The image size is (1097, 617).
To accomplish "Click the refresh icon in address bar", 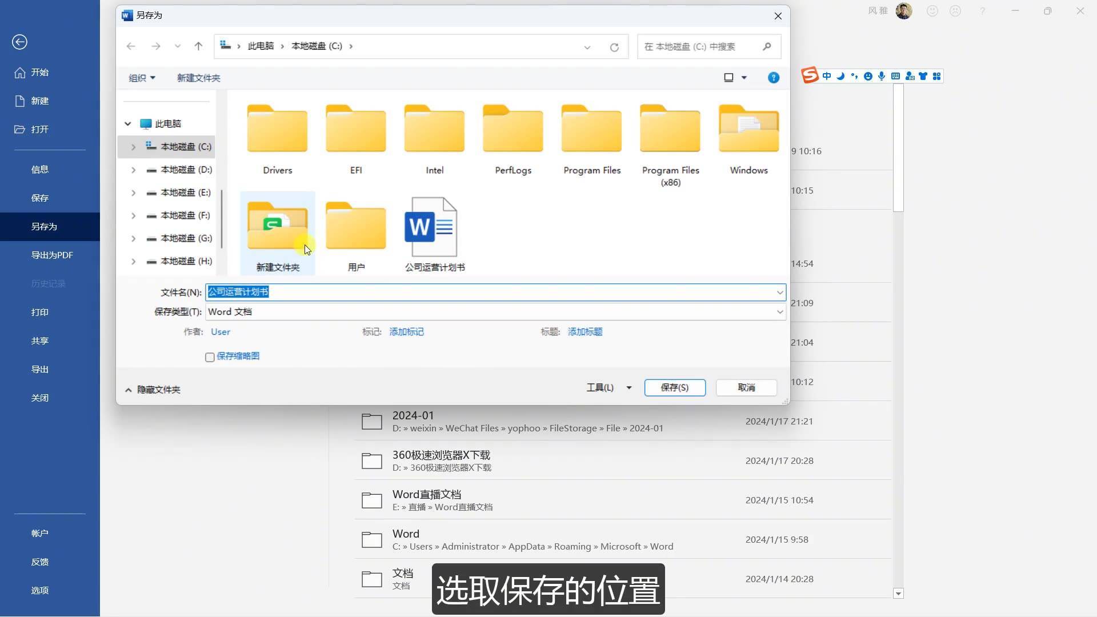I will [614, 47].
